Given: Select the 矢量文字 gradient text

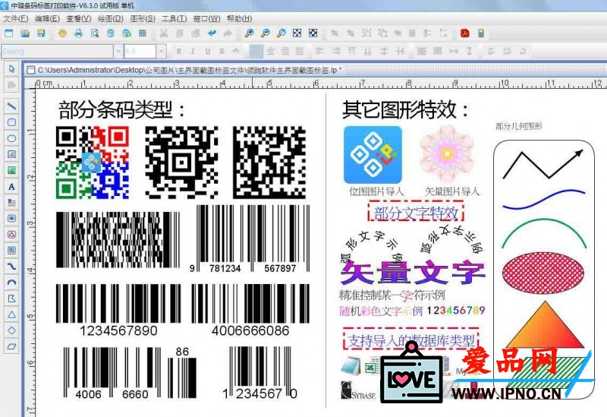Looking at the screenshot, I should [x=413, y=273].
